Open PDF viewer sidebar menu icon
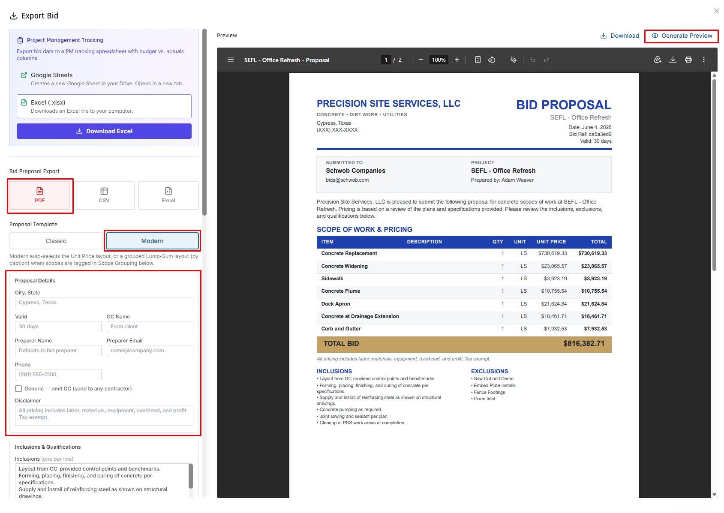 (x=231, y=60)
